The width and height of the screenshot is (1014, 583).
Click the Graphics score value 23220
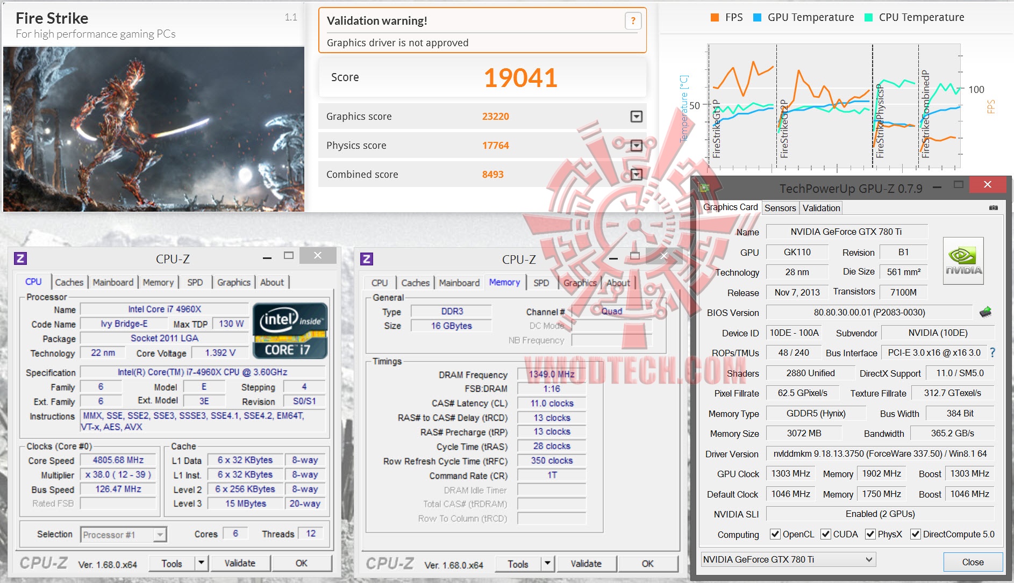(x=495, y=117)
